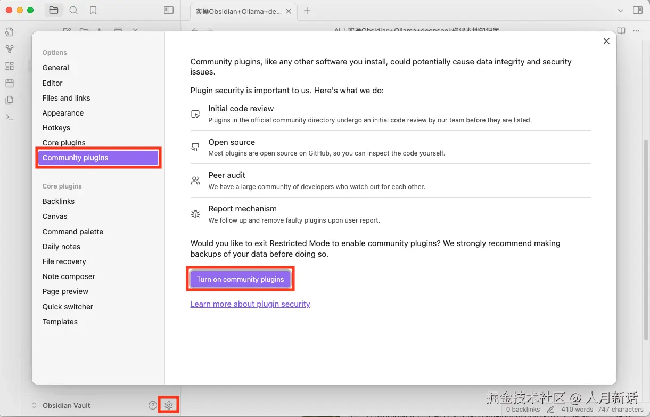
Task: Open the tab list dropdown arrow
Action: (620, 10)
